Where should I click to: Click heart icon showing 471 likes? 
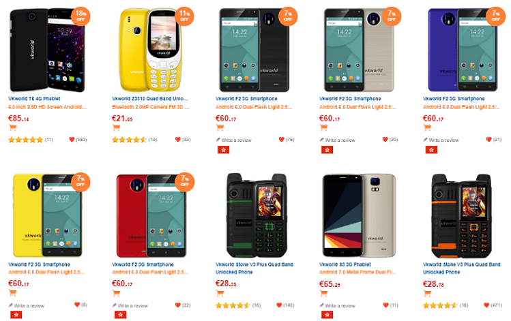486,305
